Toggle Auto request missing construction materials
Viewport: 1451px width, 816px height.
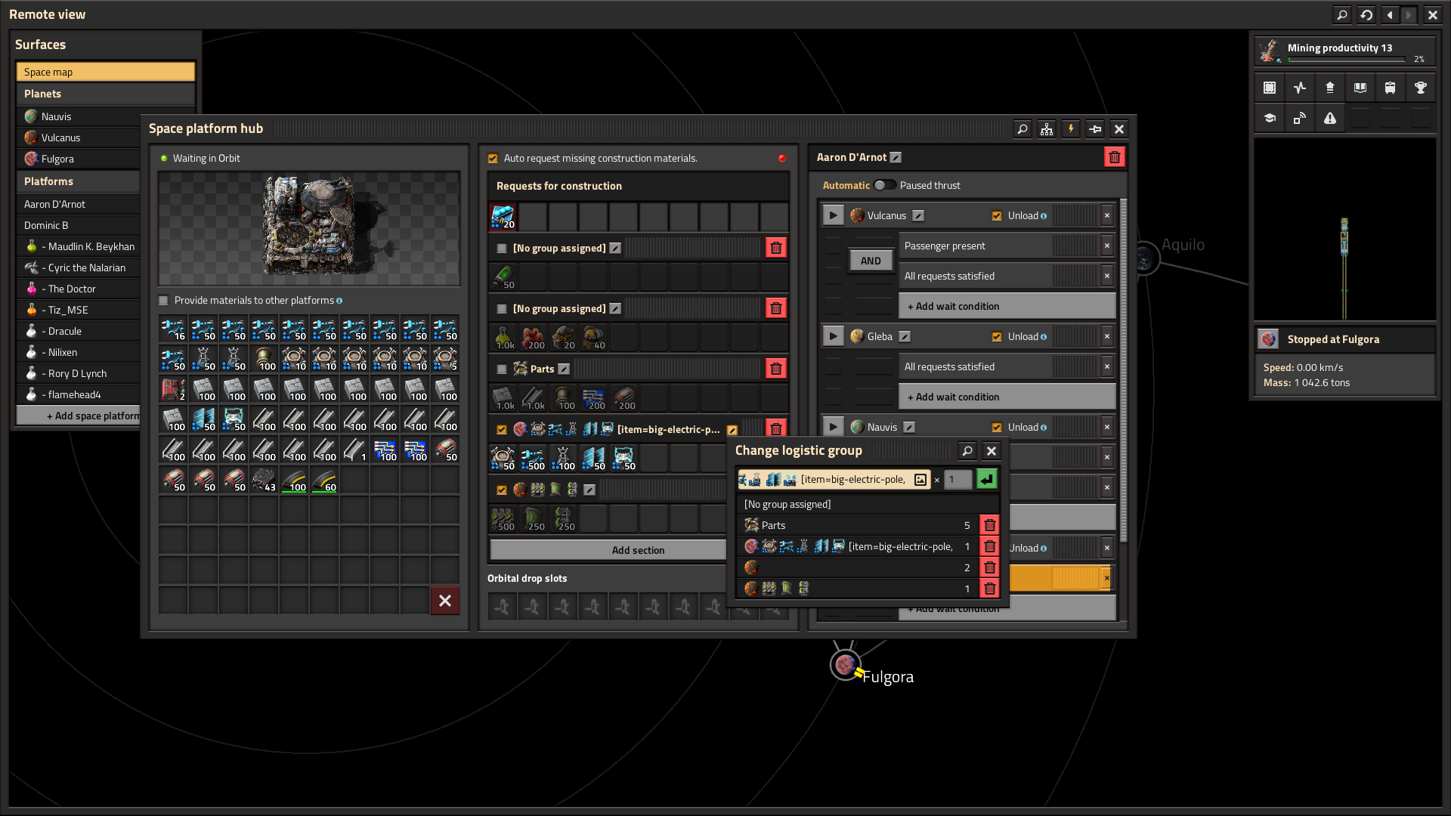(x=493, y=158)
